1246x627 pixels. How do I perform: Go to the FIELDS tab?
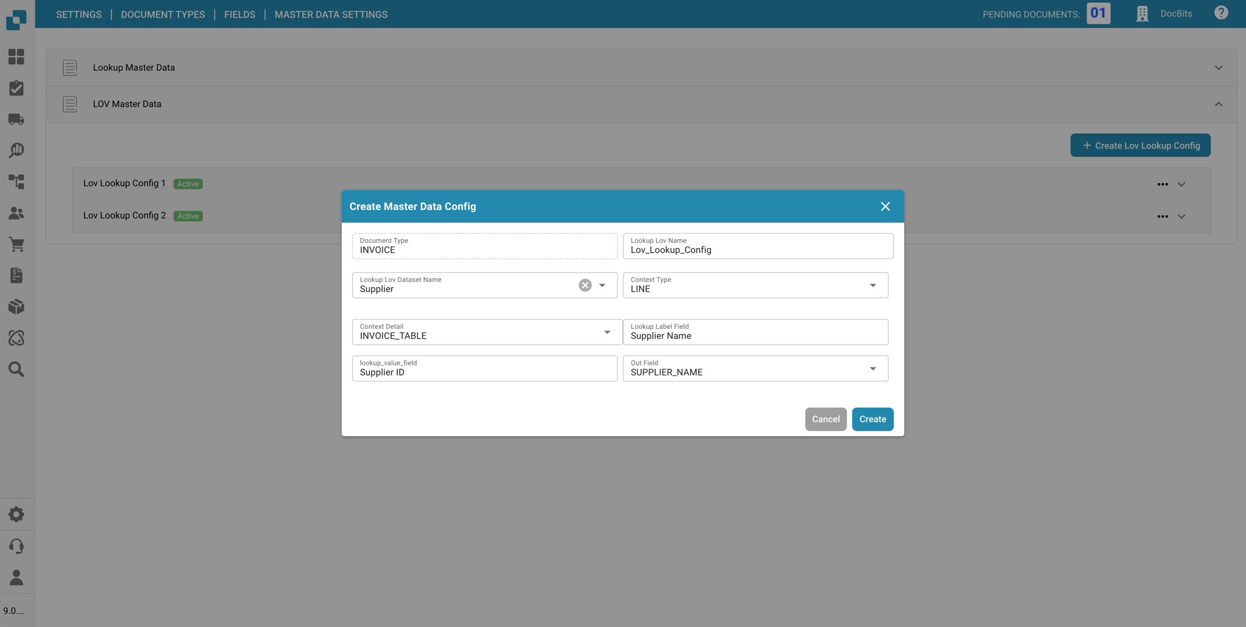[240, 15]
